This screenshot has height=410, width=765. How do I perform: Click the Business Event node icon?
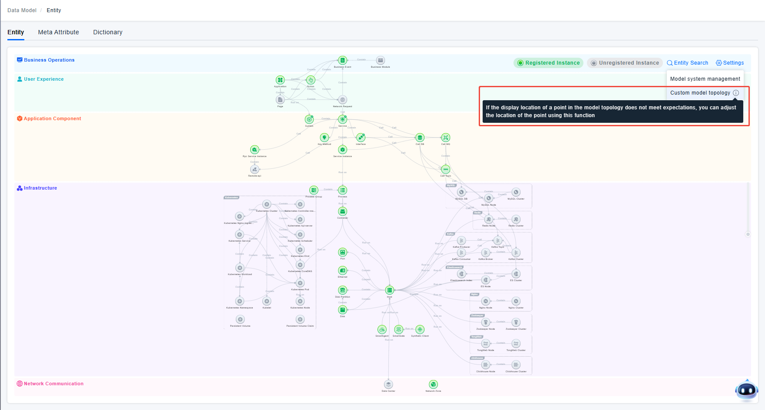(342, 60)
